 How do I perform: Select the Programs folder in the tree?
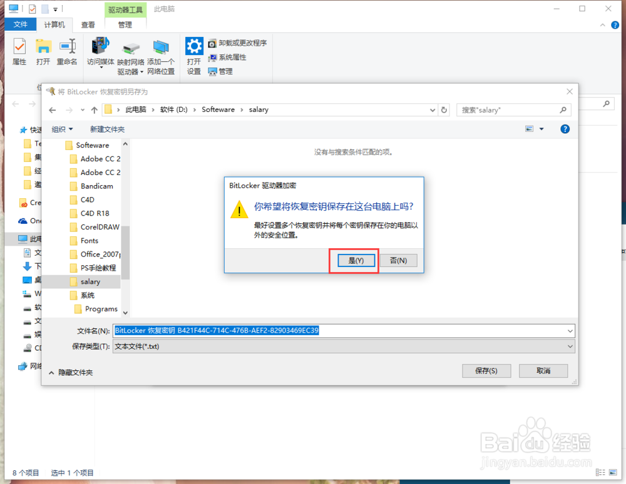point(96,309)
